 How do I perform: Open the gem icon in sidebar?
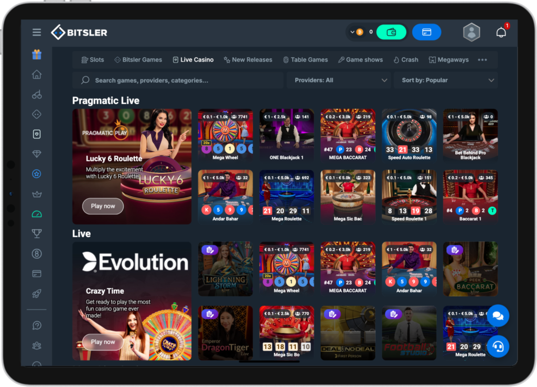tap(37, 154)
